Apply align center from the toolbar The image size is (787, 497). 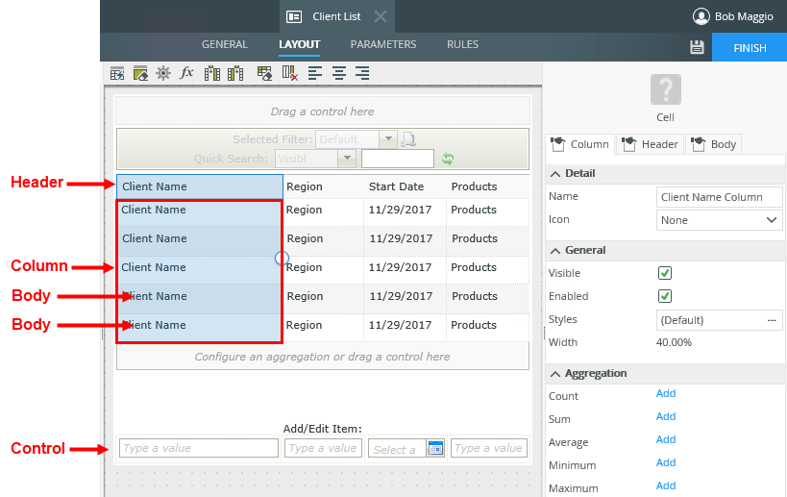338,73
